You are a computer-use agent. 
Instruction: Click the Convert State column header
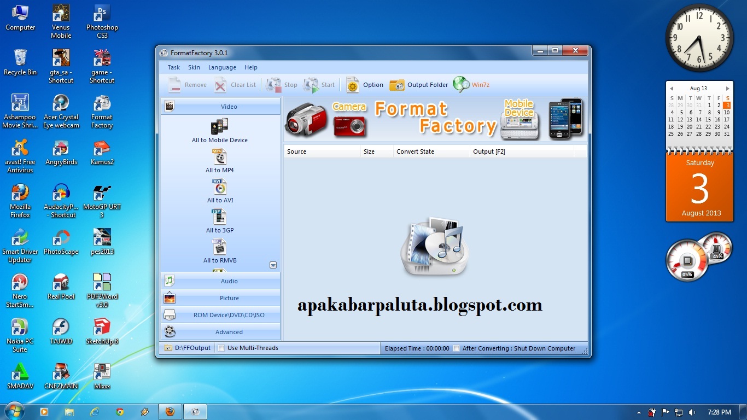point(431,151)
